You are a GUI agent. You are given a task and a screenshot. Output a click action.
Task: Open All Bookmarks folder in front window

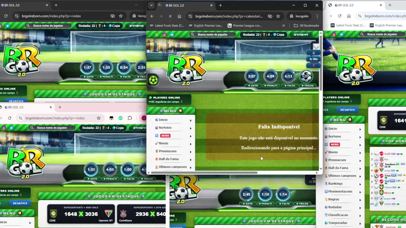pyautogui.click(x=306, y=26)
